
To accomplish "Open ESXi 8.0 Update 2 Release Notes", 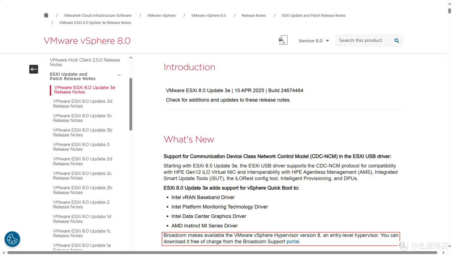I will coord(81,204).
